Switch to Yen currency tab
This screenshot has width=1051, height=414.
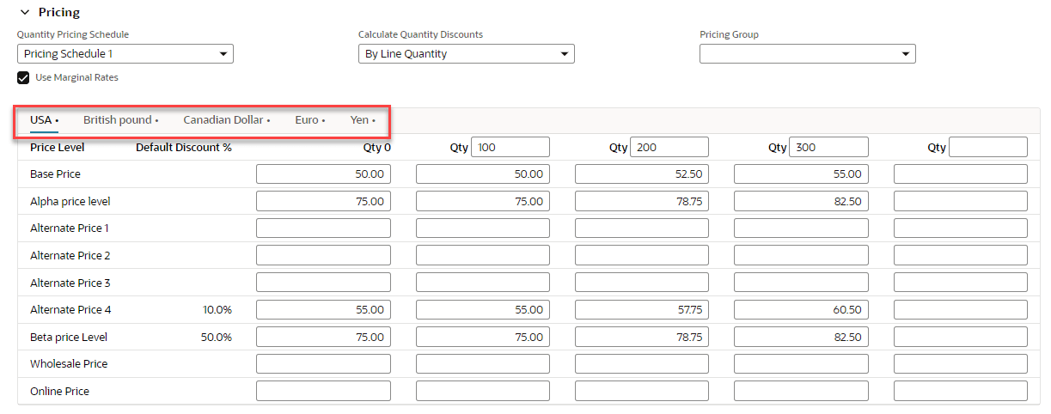tap(363, 120)
